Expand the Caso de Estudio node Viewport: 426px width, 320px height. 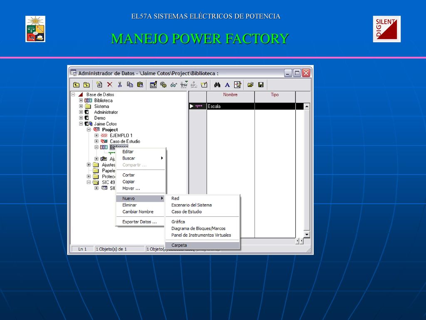(97, 141)
